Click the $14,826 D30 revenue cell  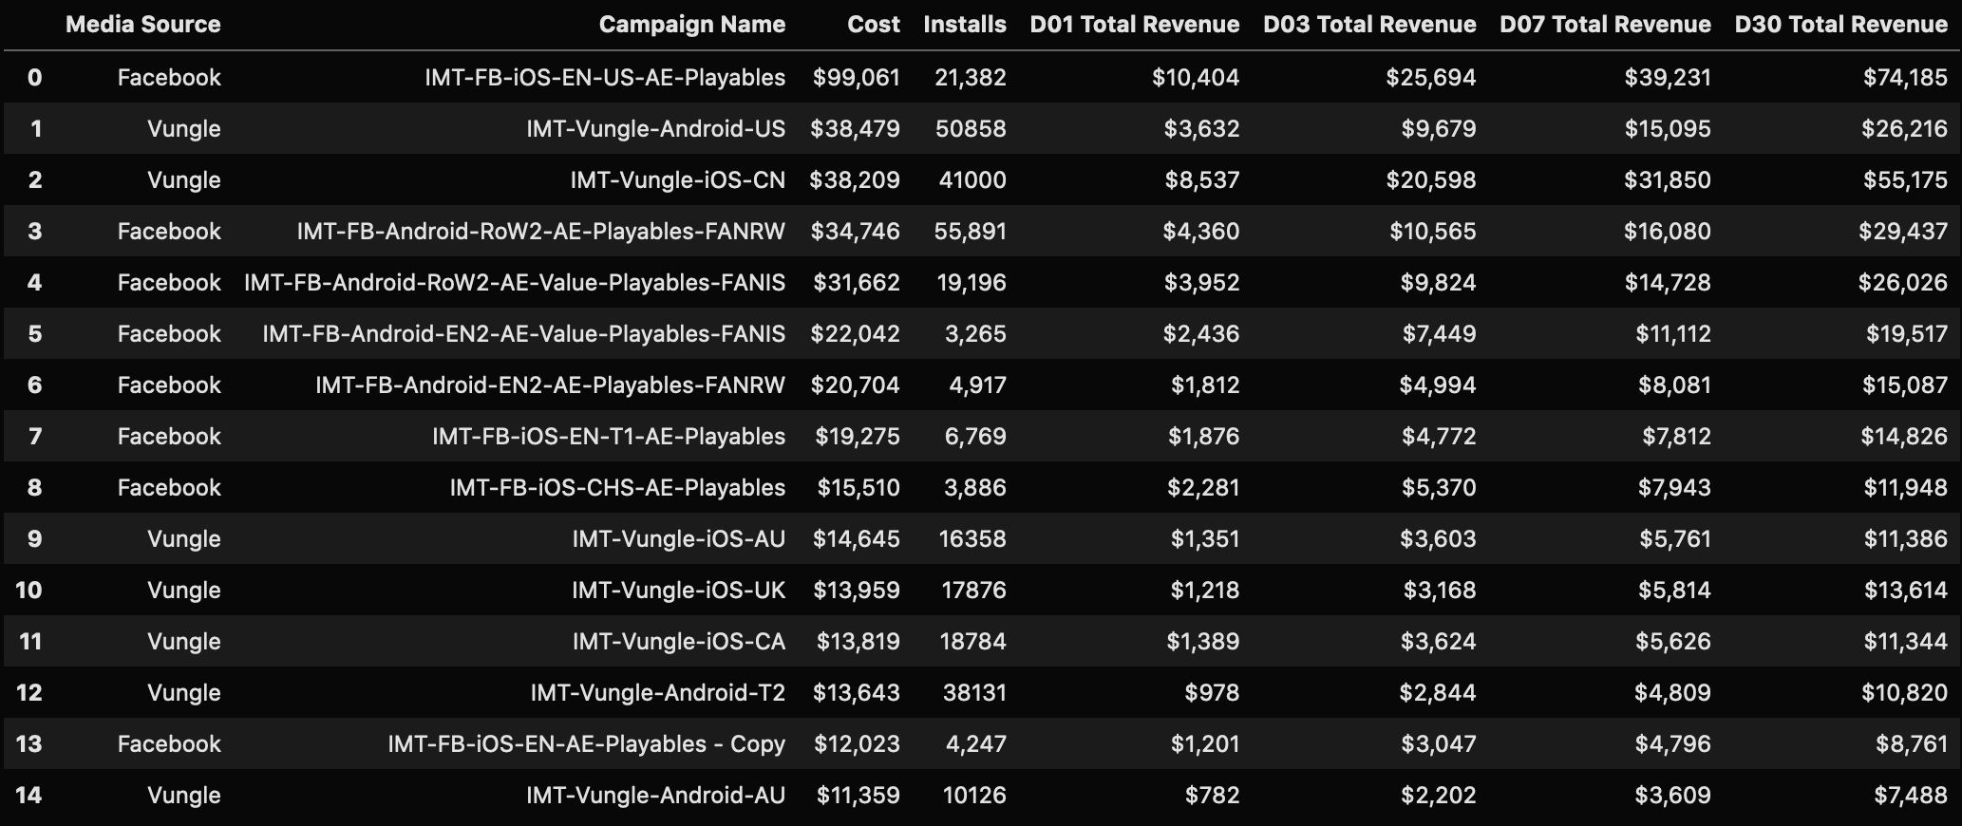[x=1904, y=437]
